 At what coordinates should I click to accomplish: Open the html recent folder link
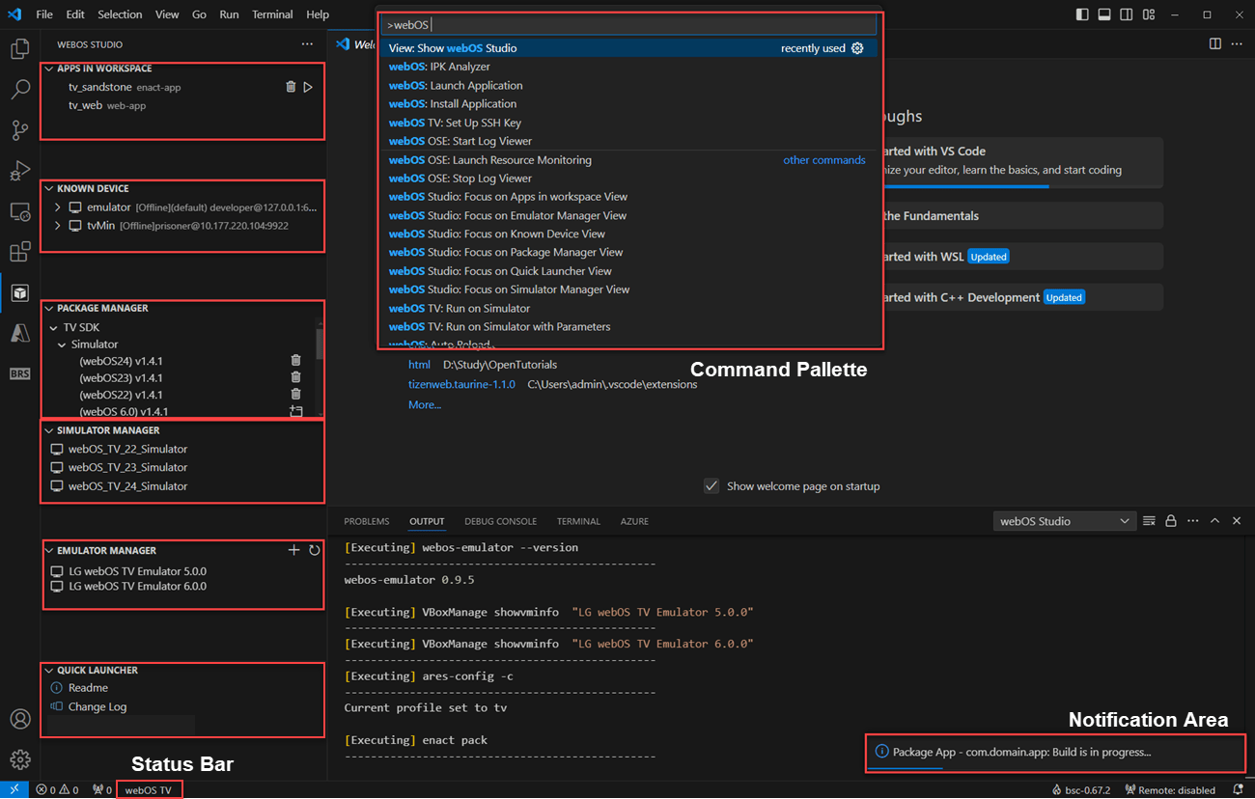click(419, 365)
